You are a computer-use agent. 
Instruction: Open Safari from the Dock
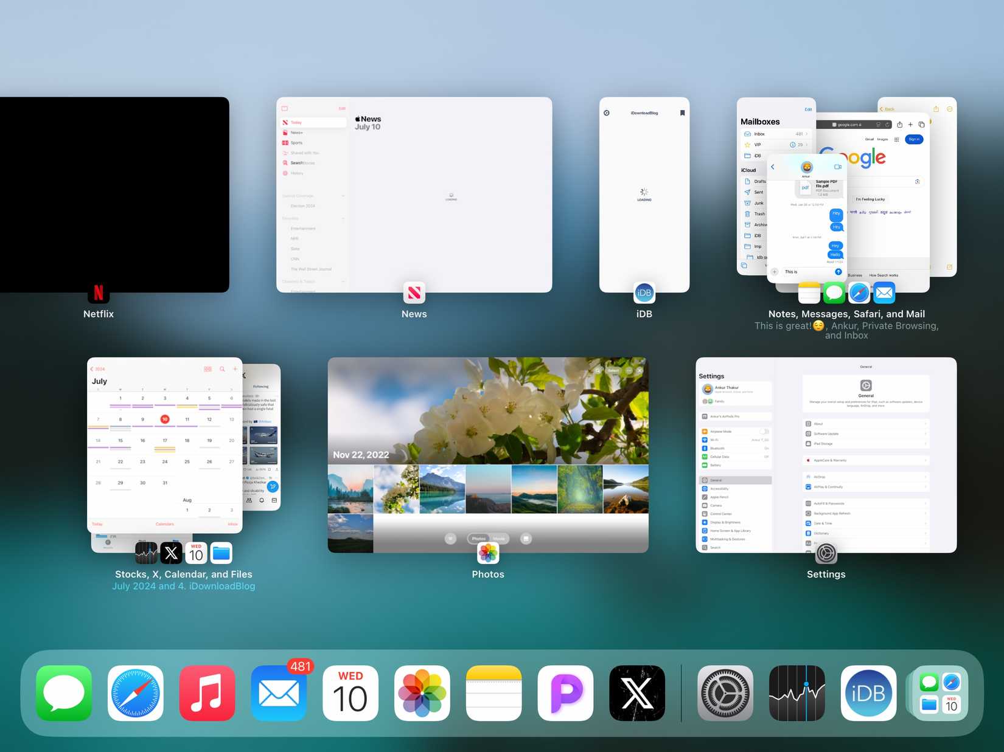135,692
